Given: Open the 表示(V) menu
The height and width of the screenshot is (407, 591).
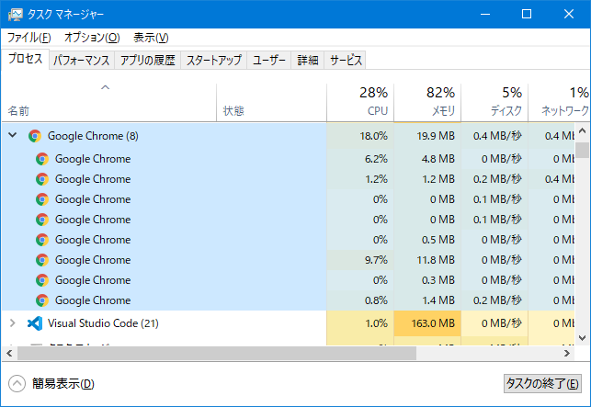Looking at the screenshot, I should 151,38.
